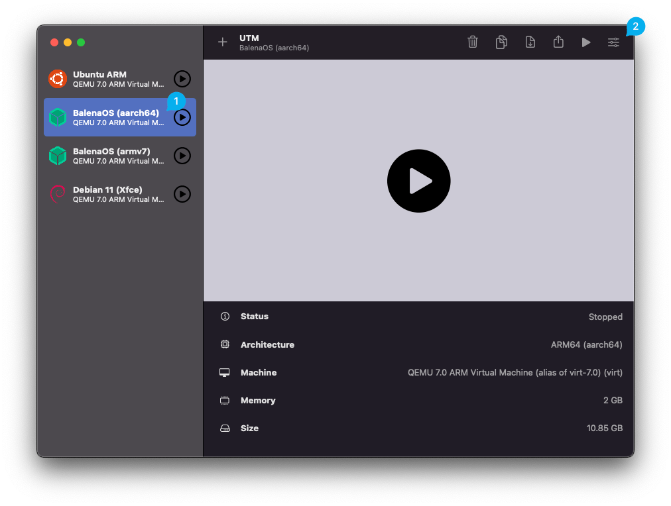Clone VM using the copy documents icon
This screenshot has height=506, width=671.
tap(501, 42)
